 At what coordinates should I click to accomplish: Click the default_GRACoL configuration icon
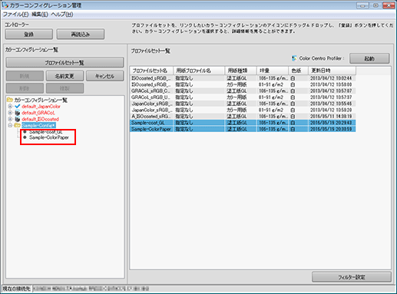18,113
